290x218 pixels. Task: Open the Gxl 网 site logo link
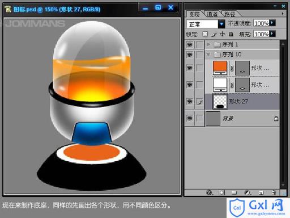pyautogui.click(x=258, y=208)
